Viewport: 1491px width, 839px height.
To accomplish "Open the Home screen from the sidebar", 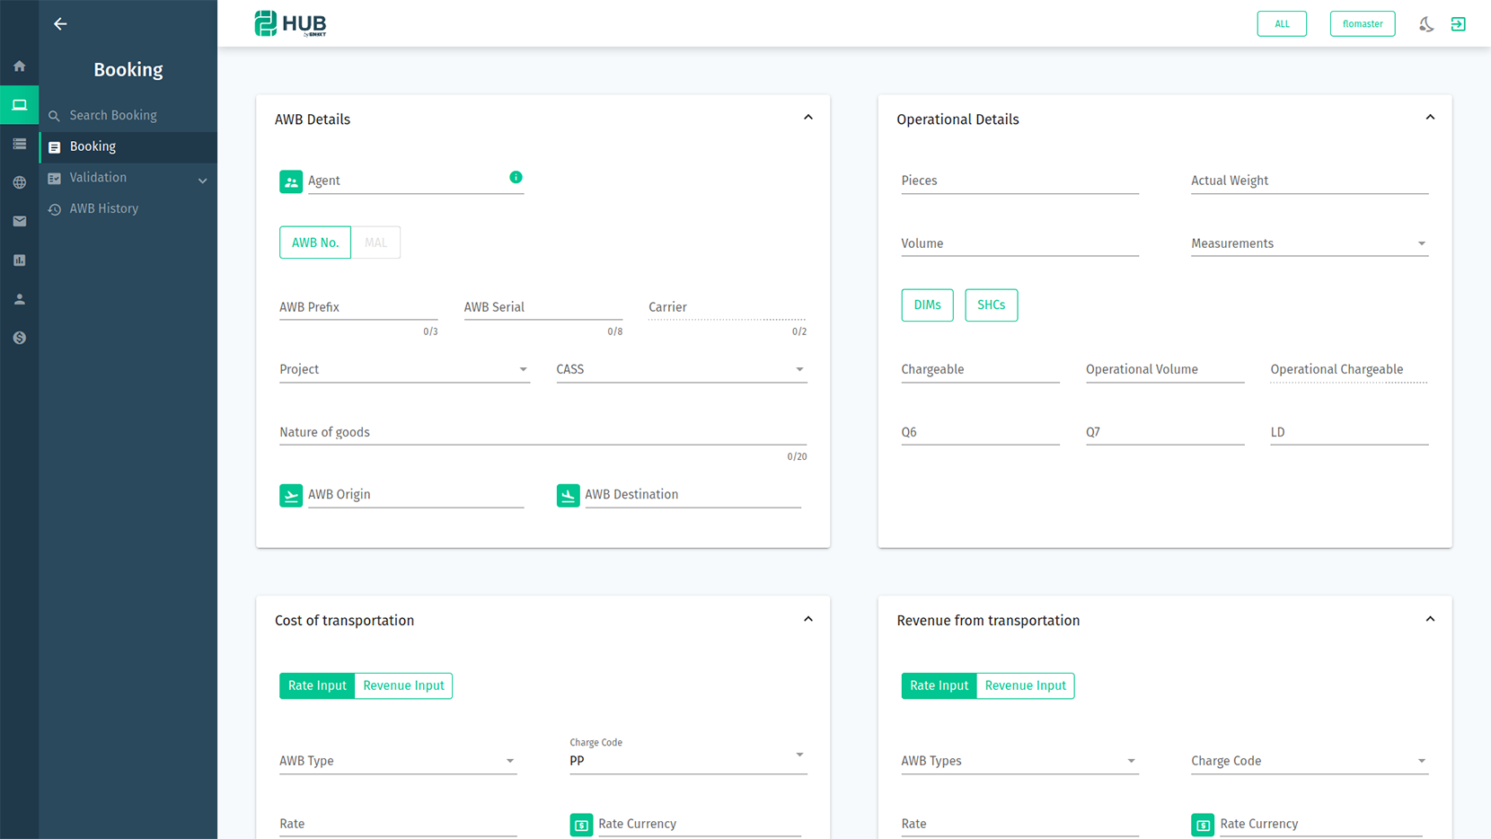I will 19,66.
